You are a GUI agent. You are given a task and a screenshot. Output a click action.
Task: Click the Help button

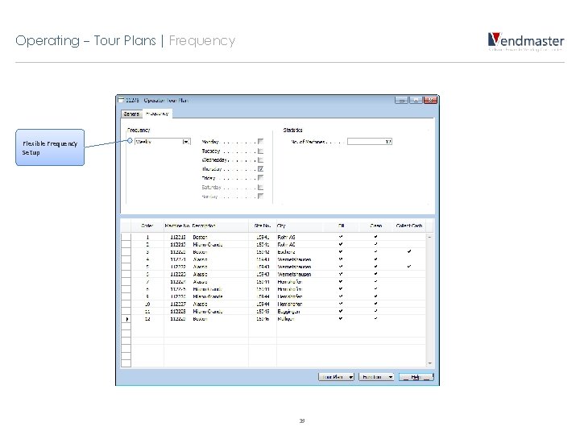click(416, 377)
